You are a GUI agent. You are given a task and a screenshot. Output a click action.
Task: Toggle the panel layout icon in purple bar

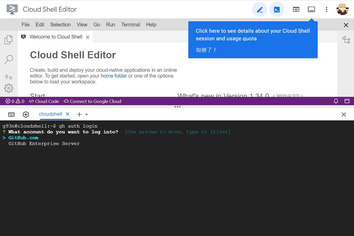(347, 101)
